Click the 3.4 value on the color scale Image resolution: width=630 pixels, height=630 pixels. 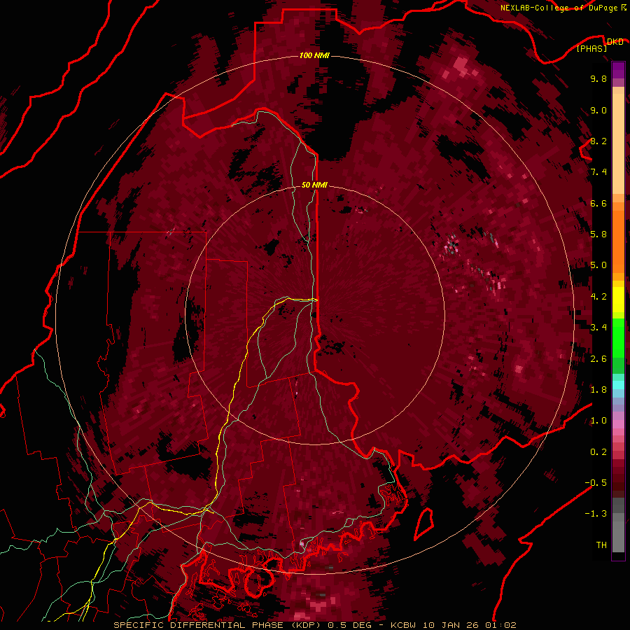[598, 328]
